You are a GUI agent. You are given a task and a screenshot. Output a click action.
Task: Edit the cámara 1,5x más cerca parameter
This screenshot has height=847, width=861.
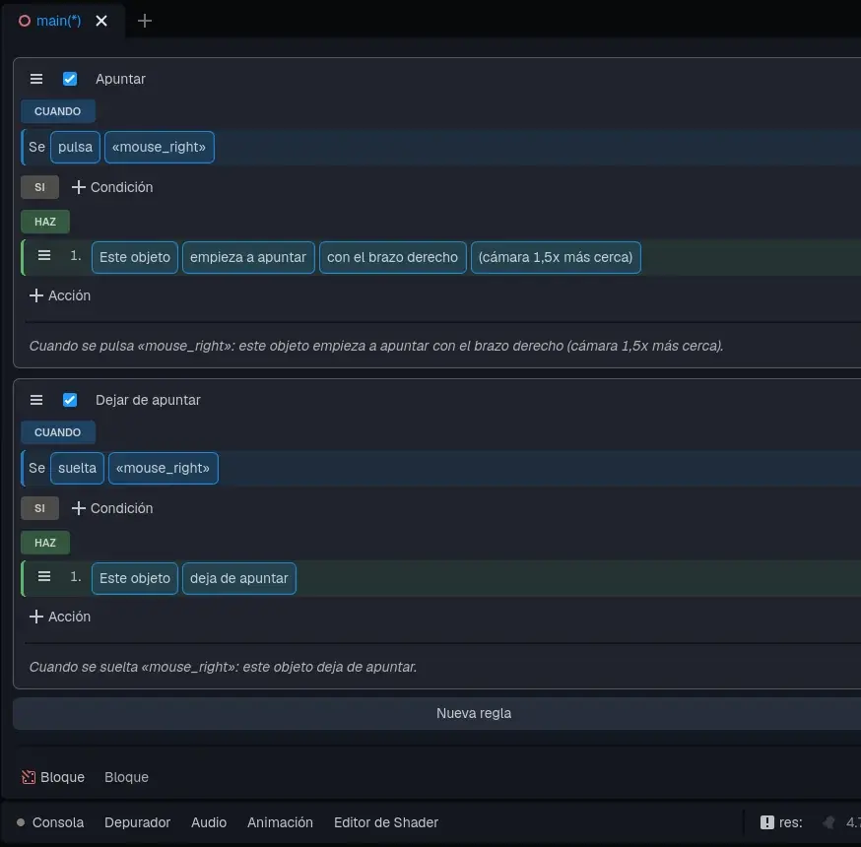click(x=556, y=257)
